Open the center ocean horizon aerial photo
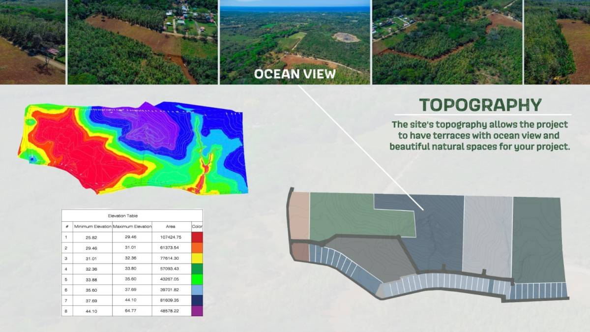This screenshot has width=590, height=332. [295, 34]
